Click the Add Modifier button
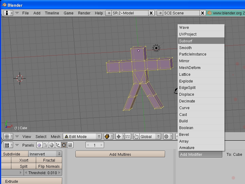 [201, 155]
